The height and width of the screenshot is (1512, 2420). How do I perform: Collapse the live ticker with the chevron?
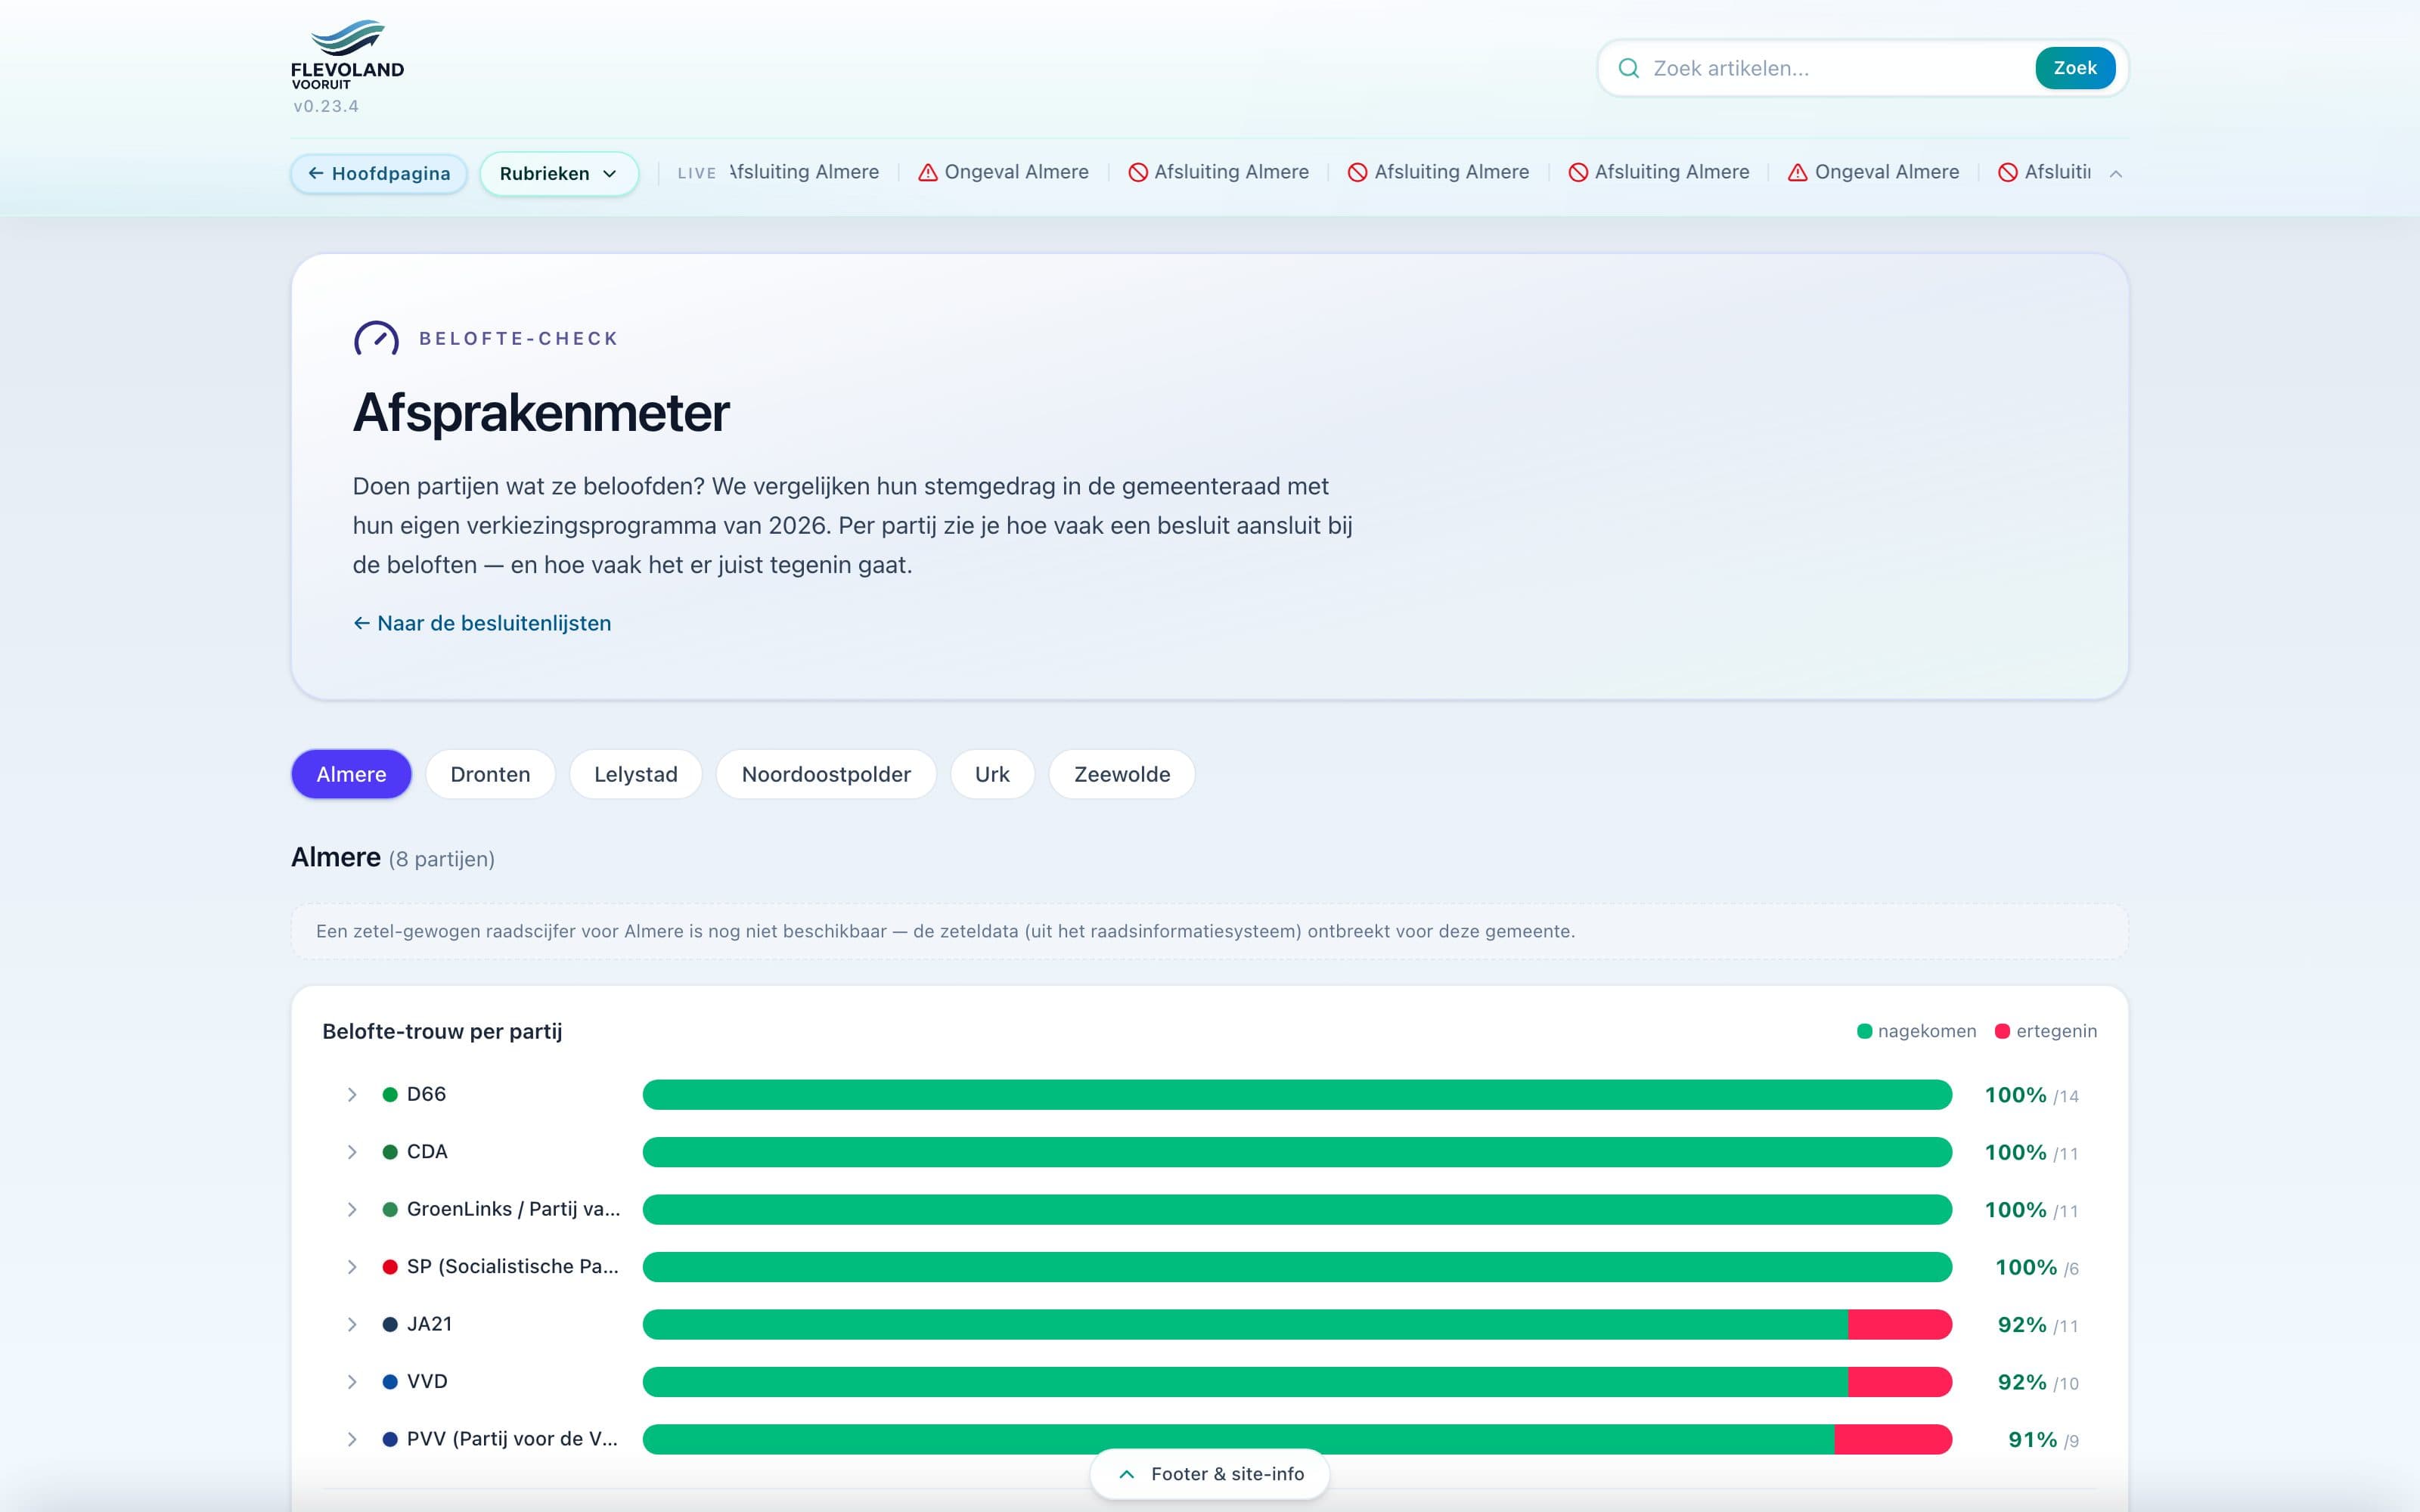point(2115,173)
